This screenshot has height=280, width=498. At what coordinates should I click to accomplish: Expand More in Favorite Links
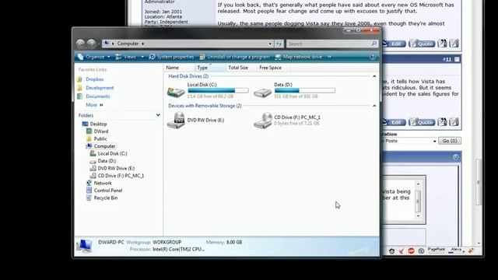point(94,105)
